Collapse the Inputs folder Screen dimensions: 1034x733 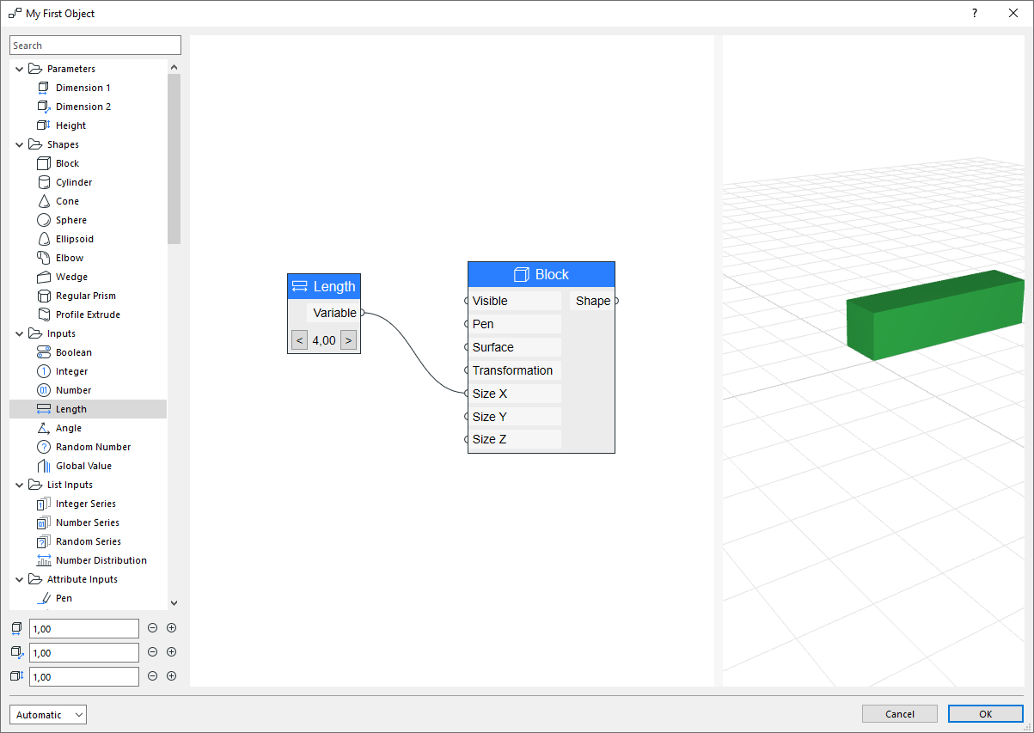click(20, 333)
